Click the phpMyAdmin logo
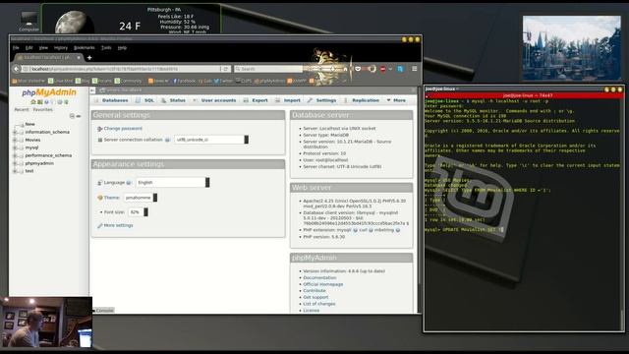 49,92
